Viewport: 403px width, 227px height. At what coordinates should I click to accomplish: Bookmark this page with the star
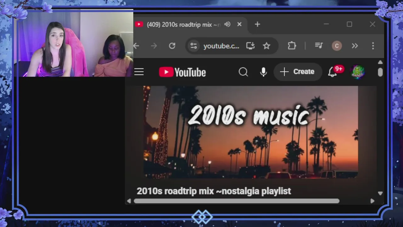(267, 46)
